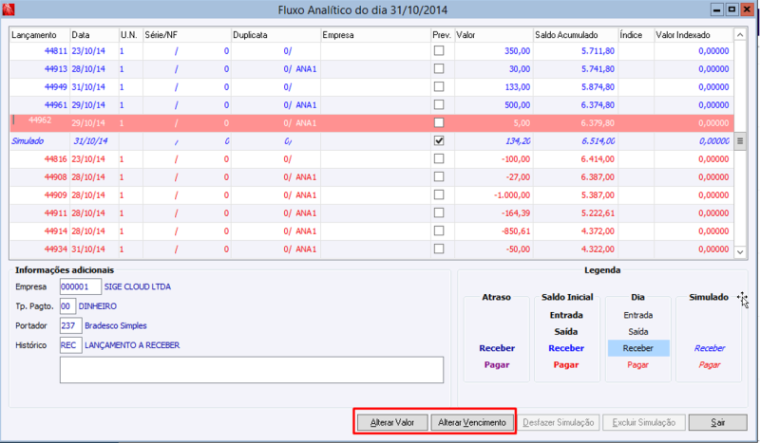Select entry number 44961
Image resolution: width=760 pixels, height=443 pixels.
click(55, 104)
